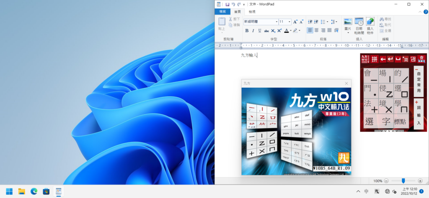Open 九方 W10 menu logo on IME panel

click(x=365, y=58)
